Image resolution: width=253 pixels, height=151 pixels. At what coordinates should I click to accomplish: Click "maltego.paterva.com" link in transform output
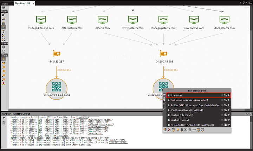click(x=100, y=120)
